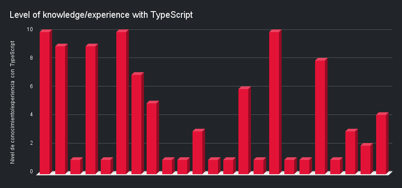
Task: Click the y-axis tick label '2'
Action: click(32, 143)
